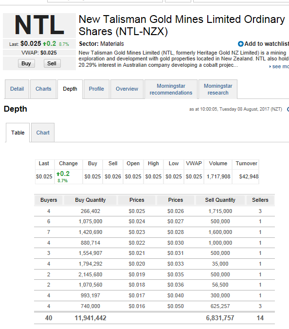Click the large NTL ticker logo

[39, 25]
